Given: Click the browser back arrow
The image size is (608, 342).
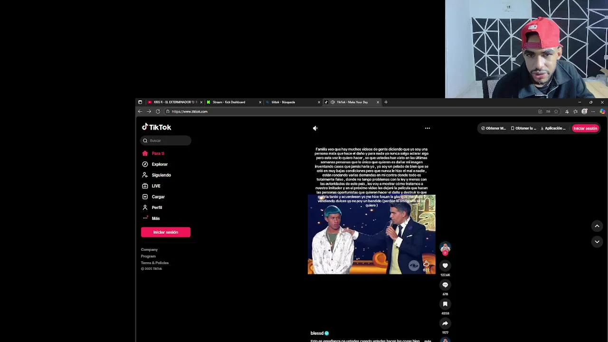Looking at the screenshot, I should 140,112.
